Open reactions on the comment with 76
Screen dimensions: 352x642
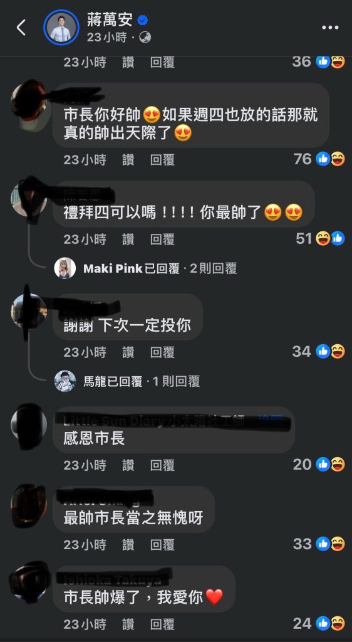(x=319, y=159)
